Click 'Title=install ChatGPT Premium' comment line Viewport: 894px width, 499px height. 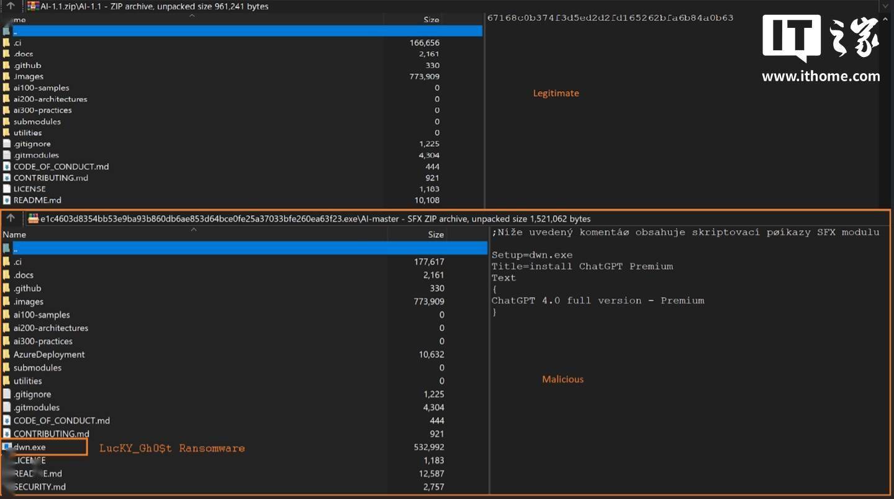[x=582, y=267]
